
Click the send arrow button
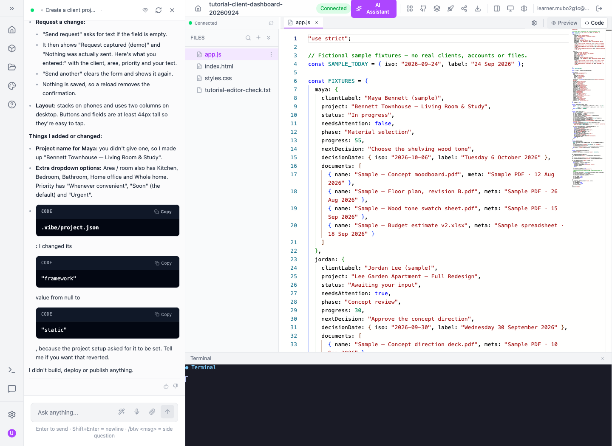tap(167, 412)
